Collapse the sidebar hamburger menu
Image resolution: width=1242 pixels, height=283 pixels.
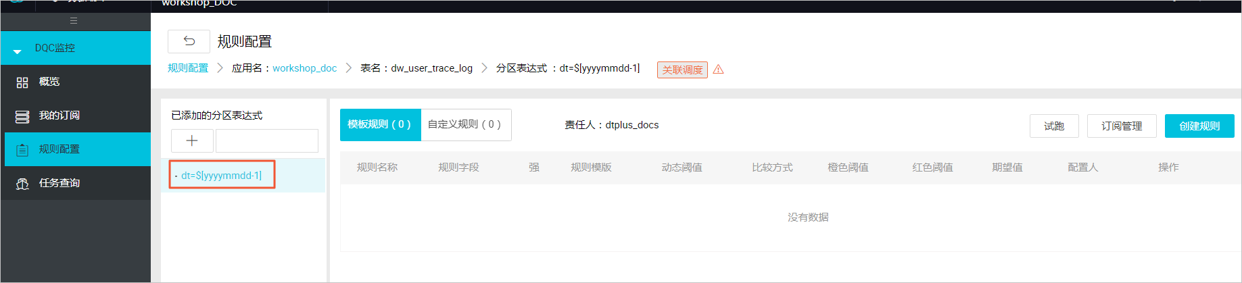coord(74,21)
